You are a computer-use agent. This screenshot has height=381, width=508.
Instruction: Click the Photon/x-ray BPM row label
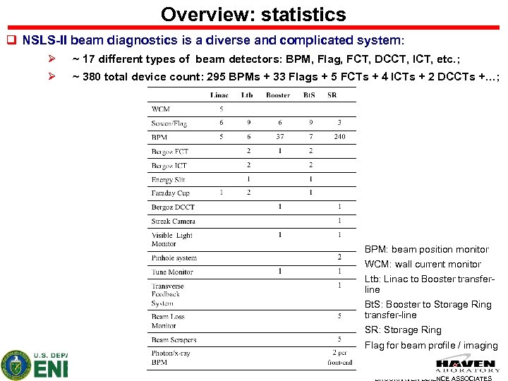tap(171, 358)
